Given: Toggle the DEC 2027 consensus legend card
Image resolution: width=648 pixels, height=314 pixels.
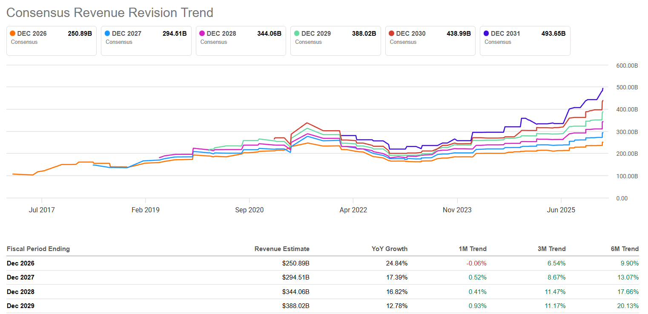Looking at the screenshot, I should tap(146, 41).
